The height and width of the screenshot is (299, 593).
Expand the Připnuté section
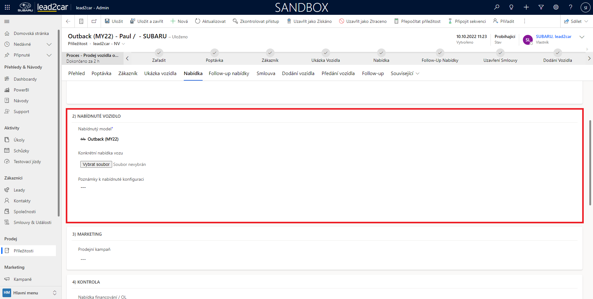tap(49, 55)
